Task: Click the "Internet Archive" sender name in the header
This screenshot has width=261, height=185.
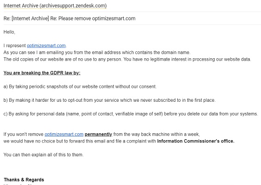Action: coord(21,6)
